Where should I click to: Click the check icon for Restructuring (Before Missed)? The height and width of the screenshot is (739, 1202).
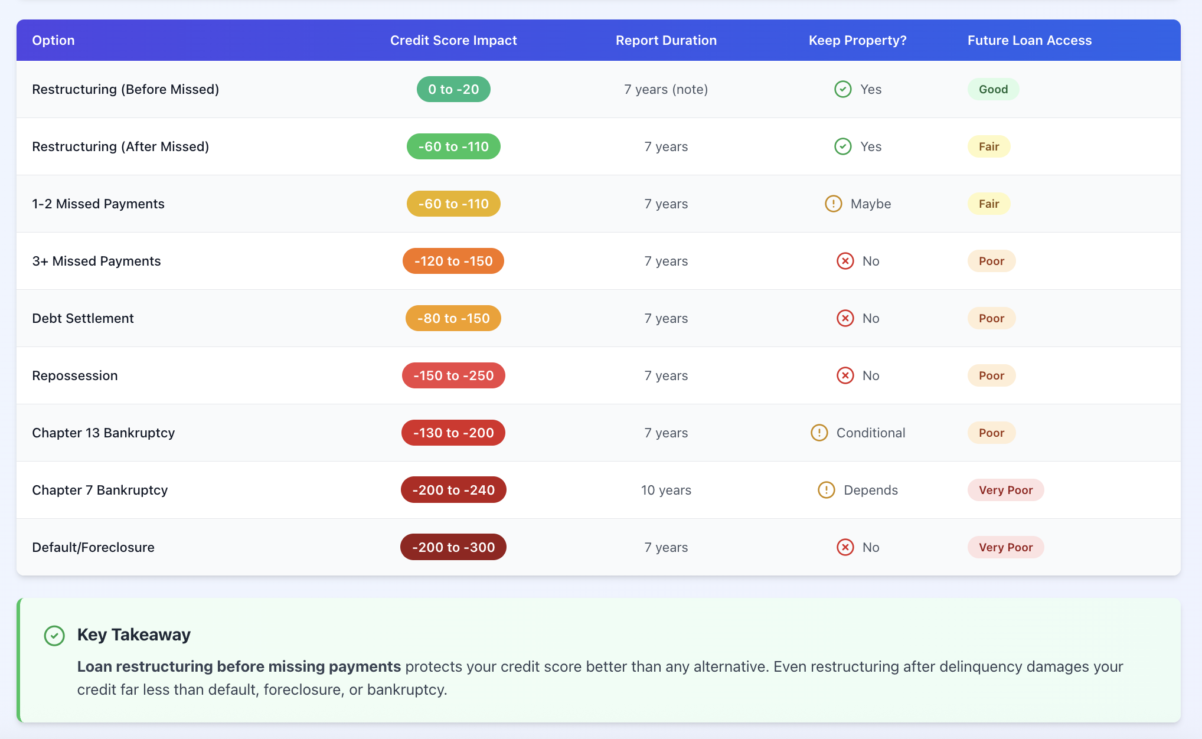pyautogui.click(x=842, y=89)
